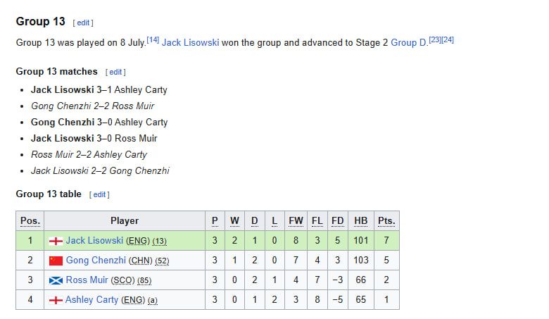Click the Pts. column header abbreviation
The image size is (549, 319).
[x=386, y=221]
